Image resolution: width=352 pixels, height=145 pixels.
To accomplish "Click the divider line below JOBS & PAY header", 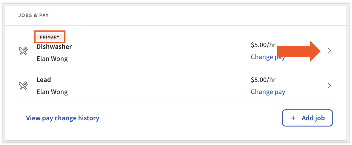I will [x=175, y=26].
